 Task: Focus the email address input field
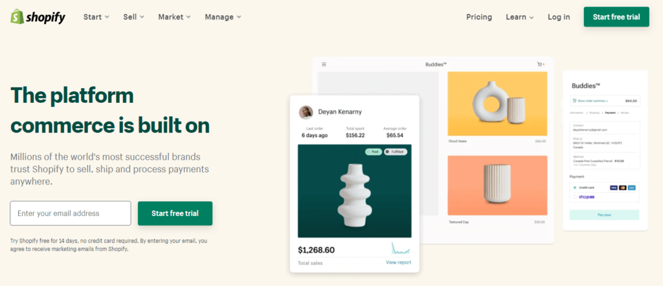[71, 214]
